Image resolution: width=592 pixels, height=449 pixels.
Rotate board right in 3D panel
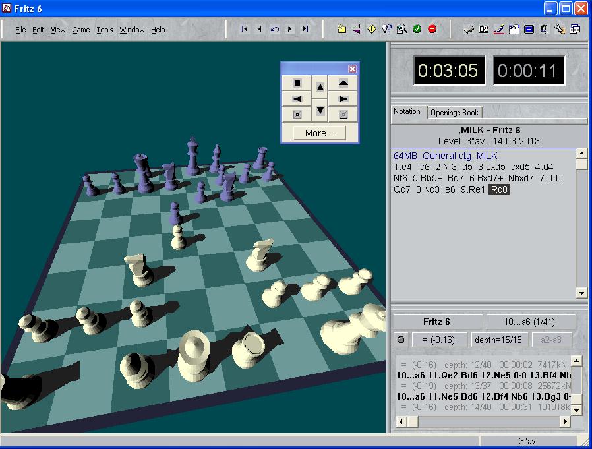[x=343, y=98]
